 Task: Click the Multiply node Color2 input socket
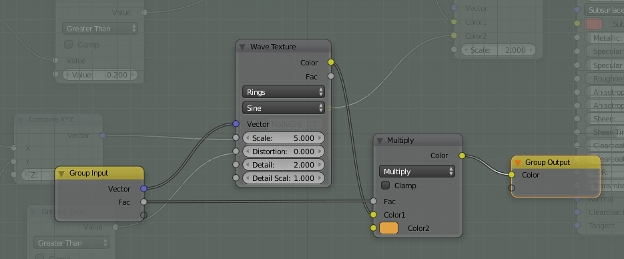(373, 228)
